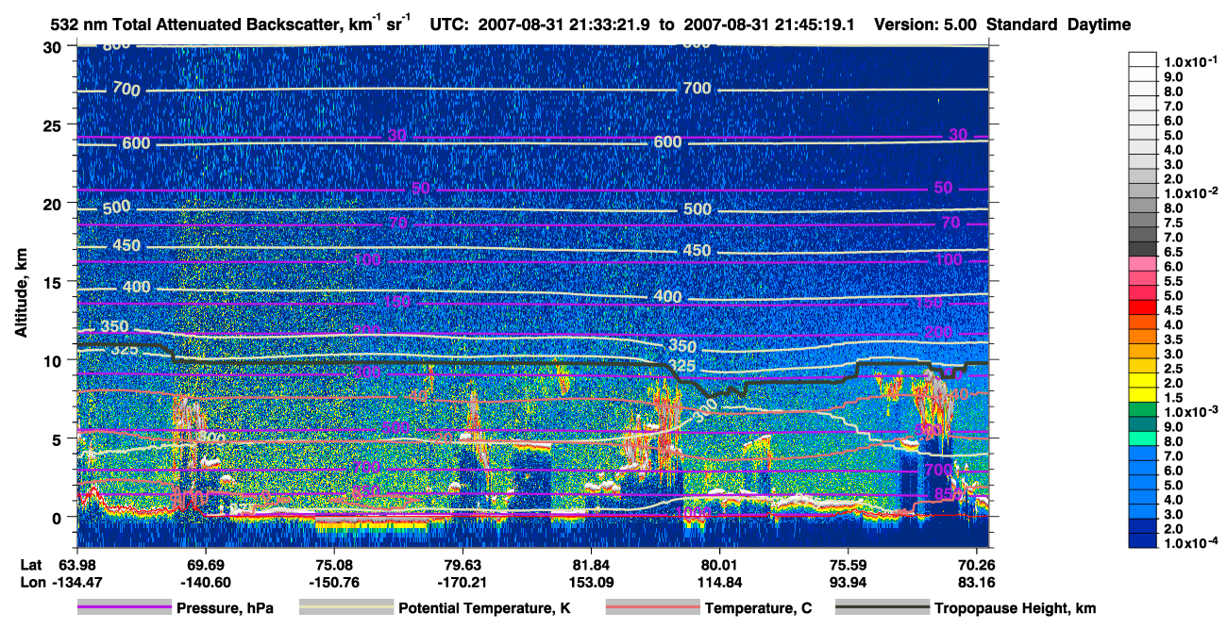Click the pale potential temperature legend line sample
1227x629 pixels.
(x=346, y=608)
